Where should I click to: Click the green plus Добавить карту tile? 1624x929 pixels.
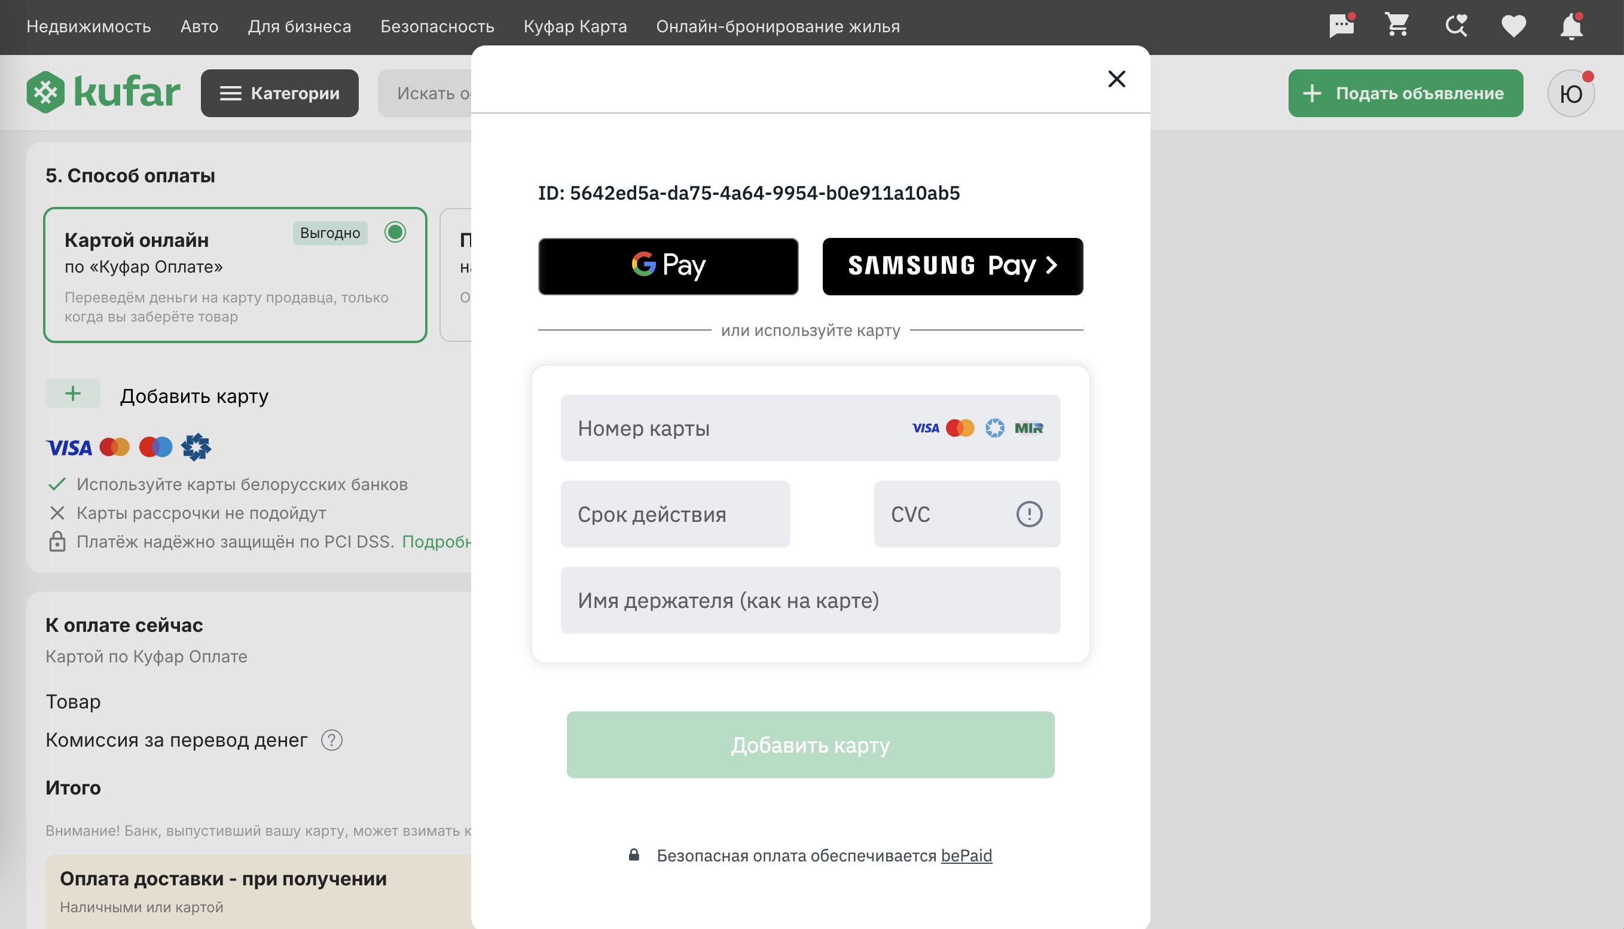click(73, 393)
